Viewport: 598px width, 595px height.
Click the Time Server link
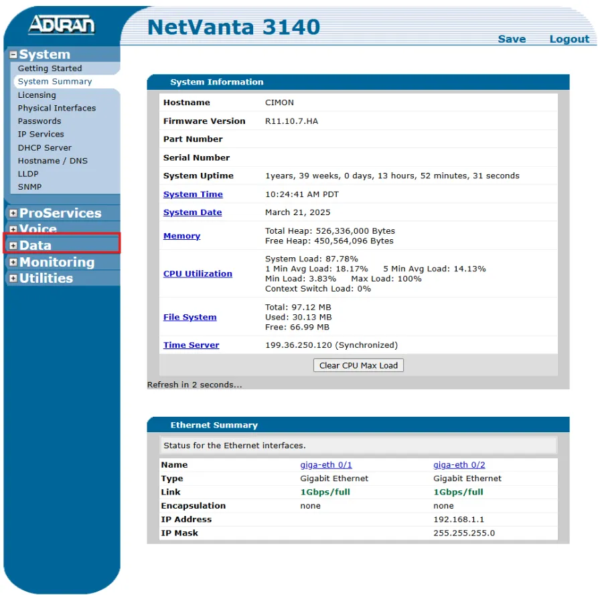pos(191,345)
